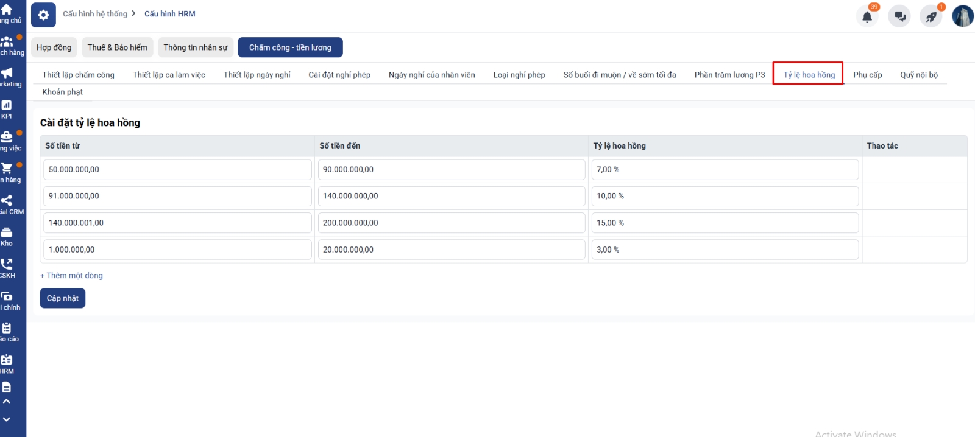Open Kho warehouse sidebar icon
Image resolution: width=975 pixels, height=437 pixels.
point(7,236)
